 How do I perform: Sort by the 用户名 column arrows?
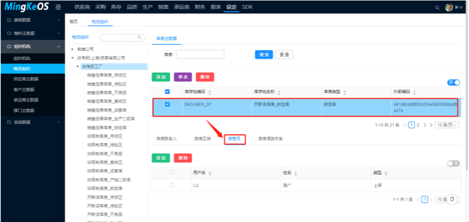(210, 173)
